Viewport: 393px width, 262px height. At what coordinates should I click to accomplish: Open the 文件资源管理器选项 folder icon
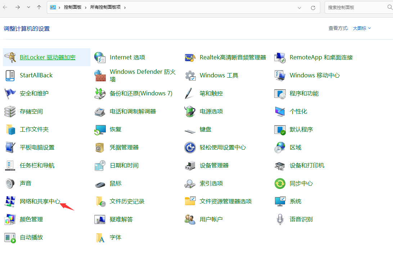coord(190,201)
